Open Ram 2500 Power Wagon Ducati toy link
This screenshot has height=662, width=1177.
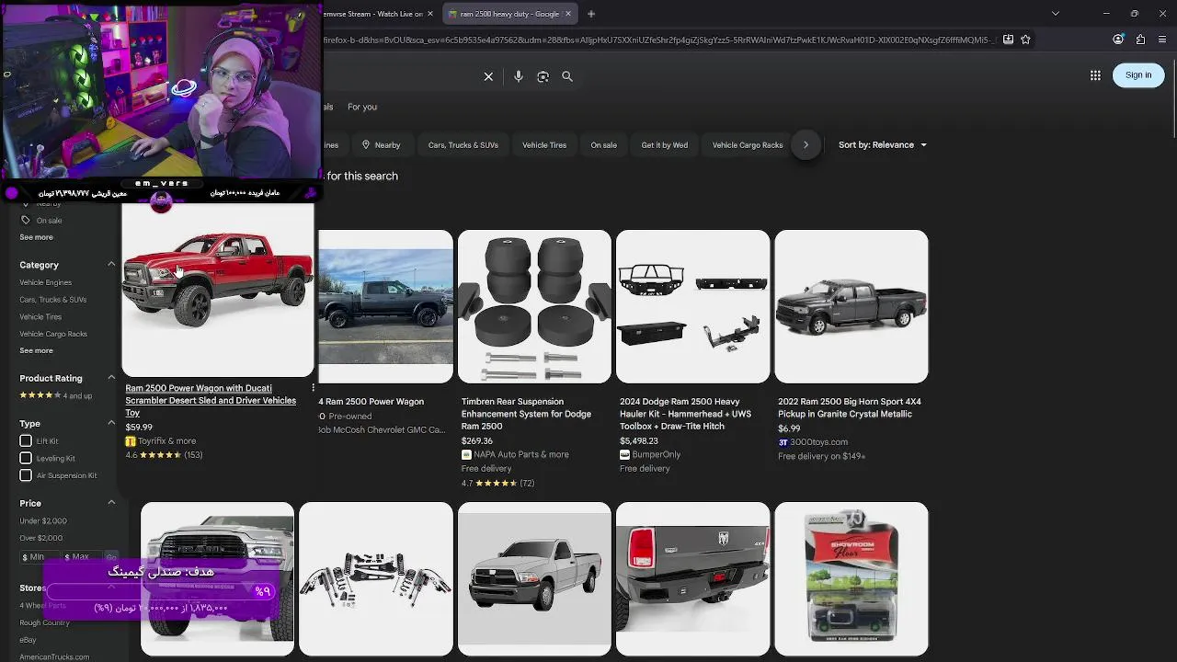pos(211,400)
